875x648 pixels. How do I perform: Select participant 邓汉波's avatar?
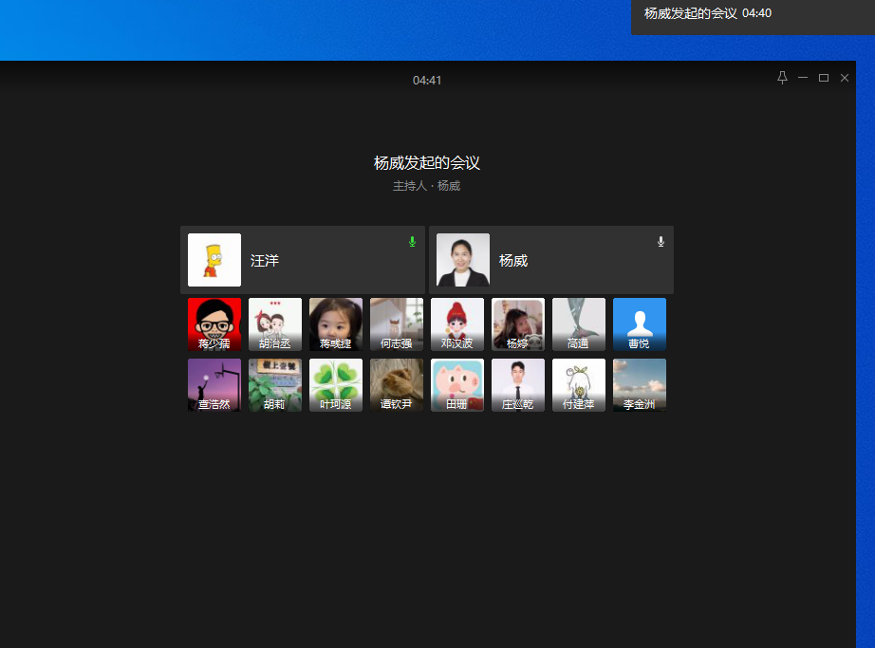(457, 324)
